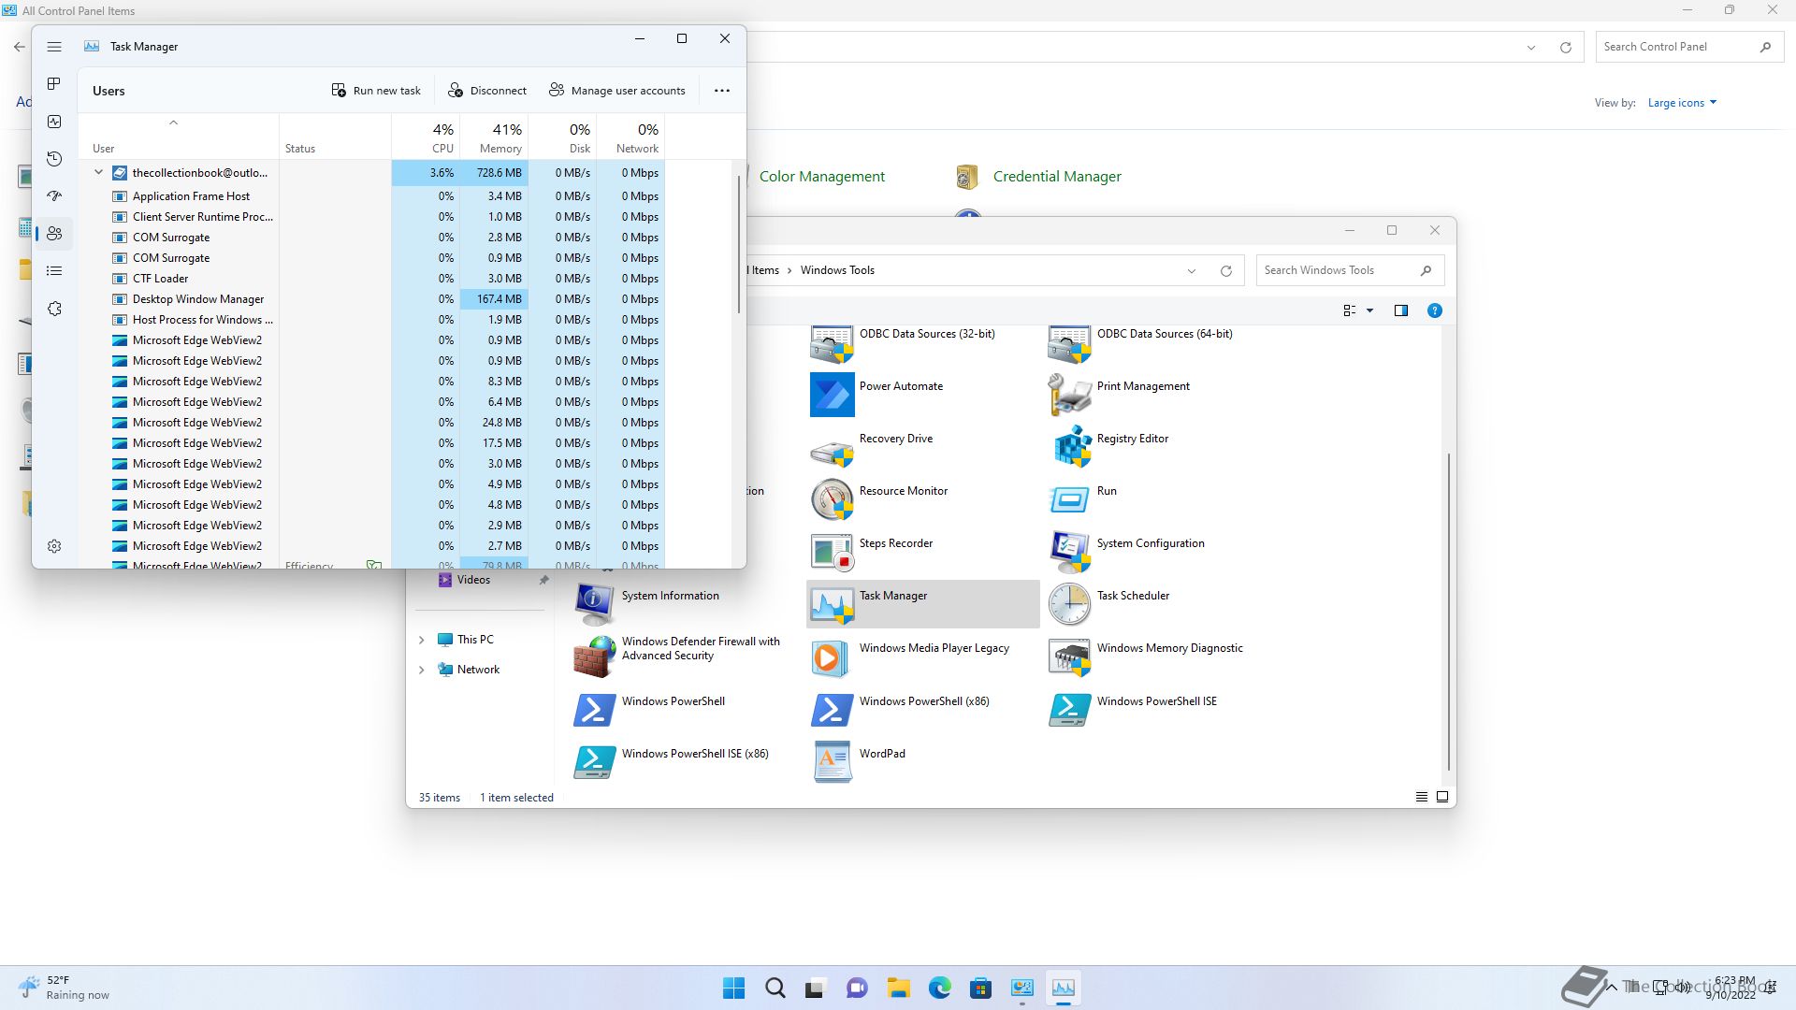Switch to Processes page in Task Manager
This screenshot has height=1010, width=1796.
click(x=54, y=84)
